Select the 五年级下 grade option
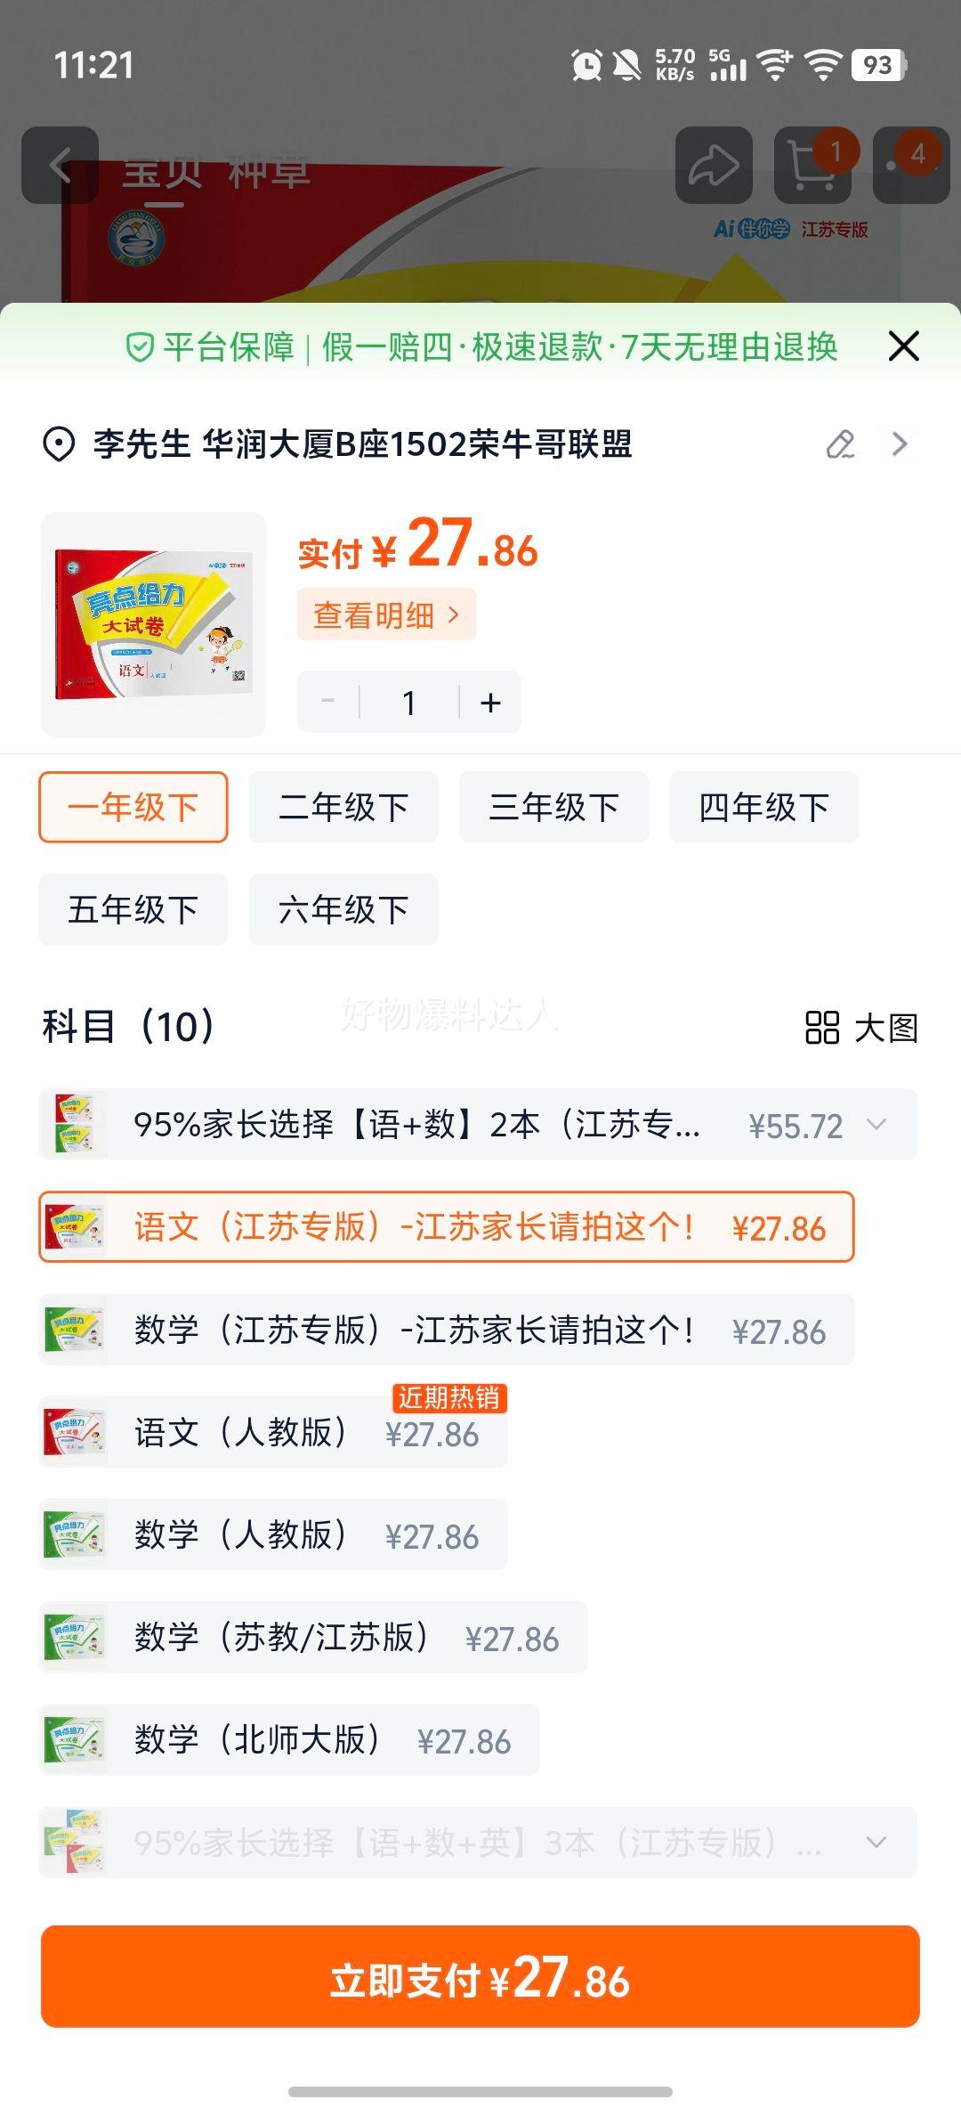 (133, 910)
